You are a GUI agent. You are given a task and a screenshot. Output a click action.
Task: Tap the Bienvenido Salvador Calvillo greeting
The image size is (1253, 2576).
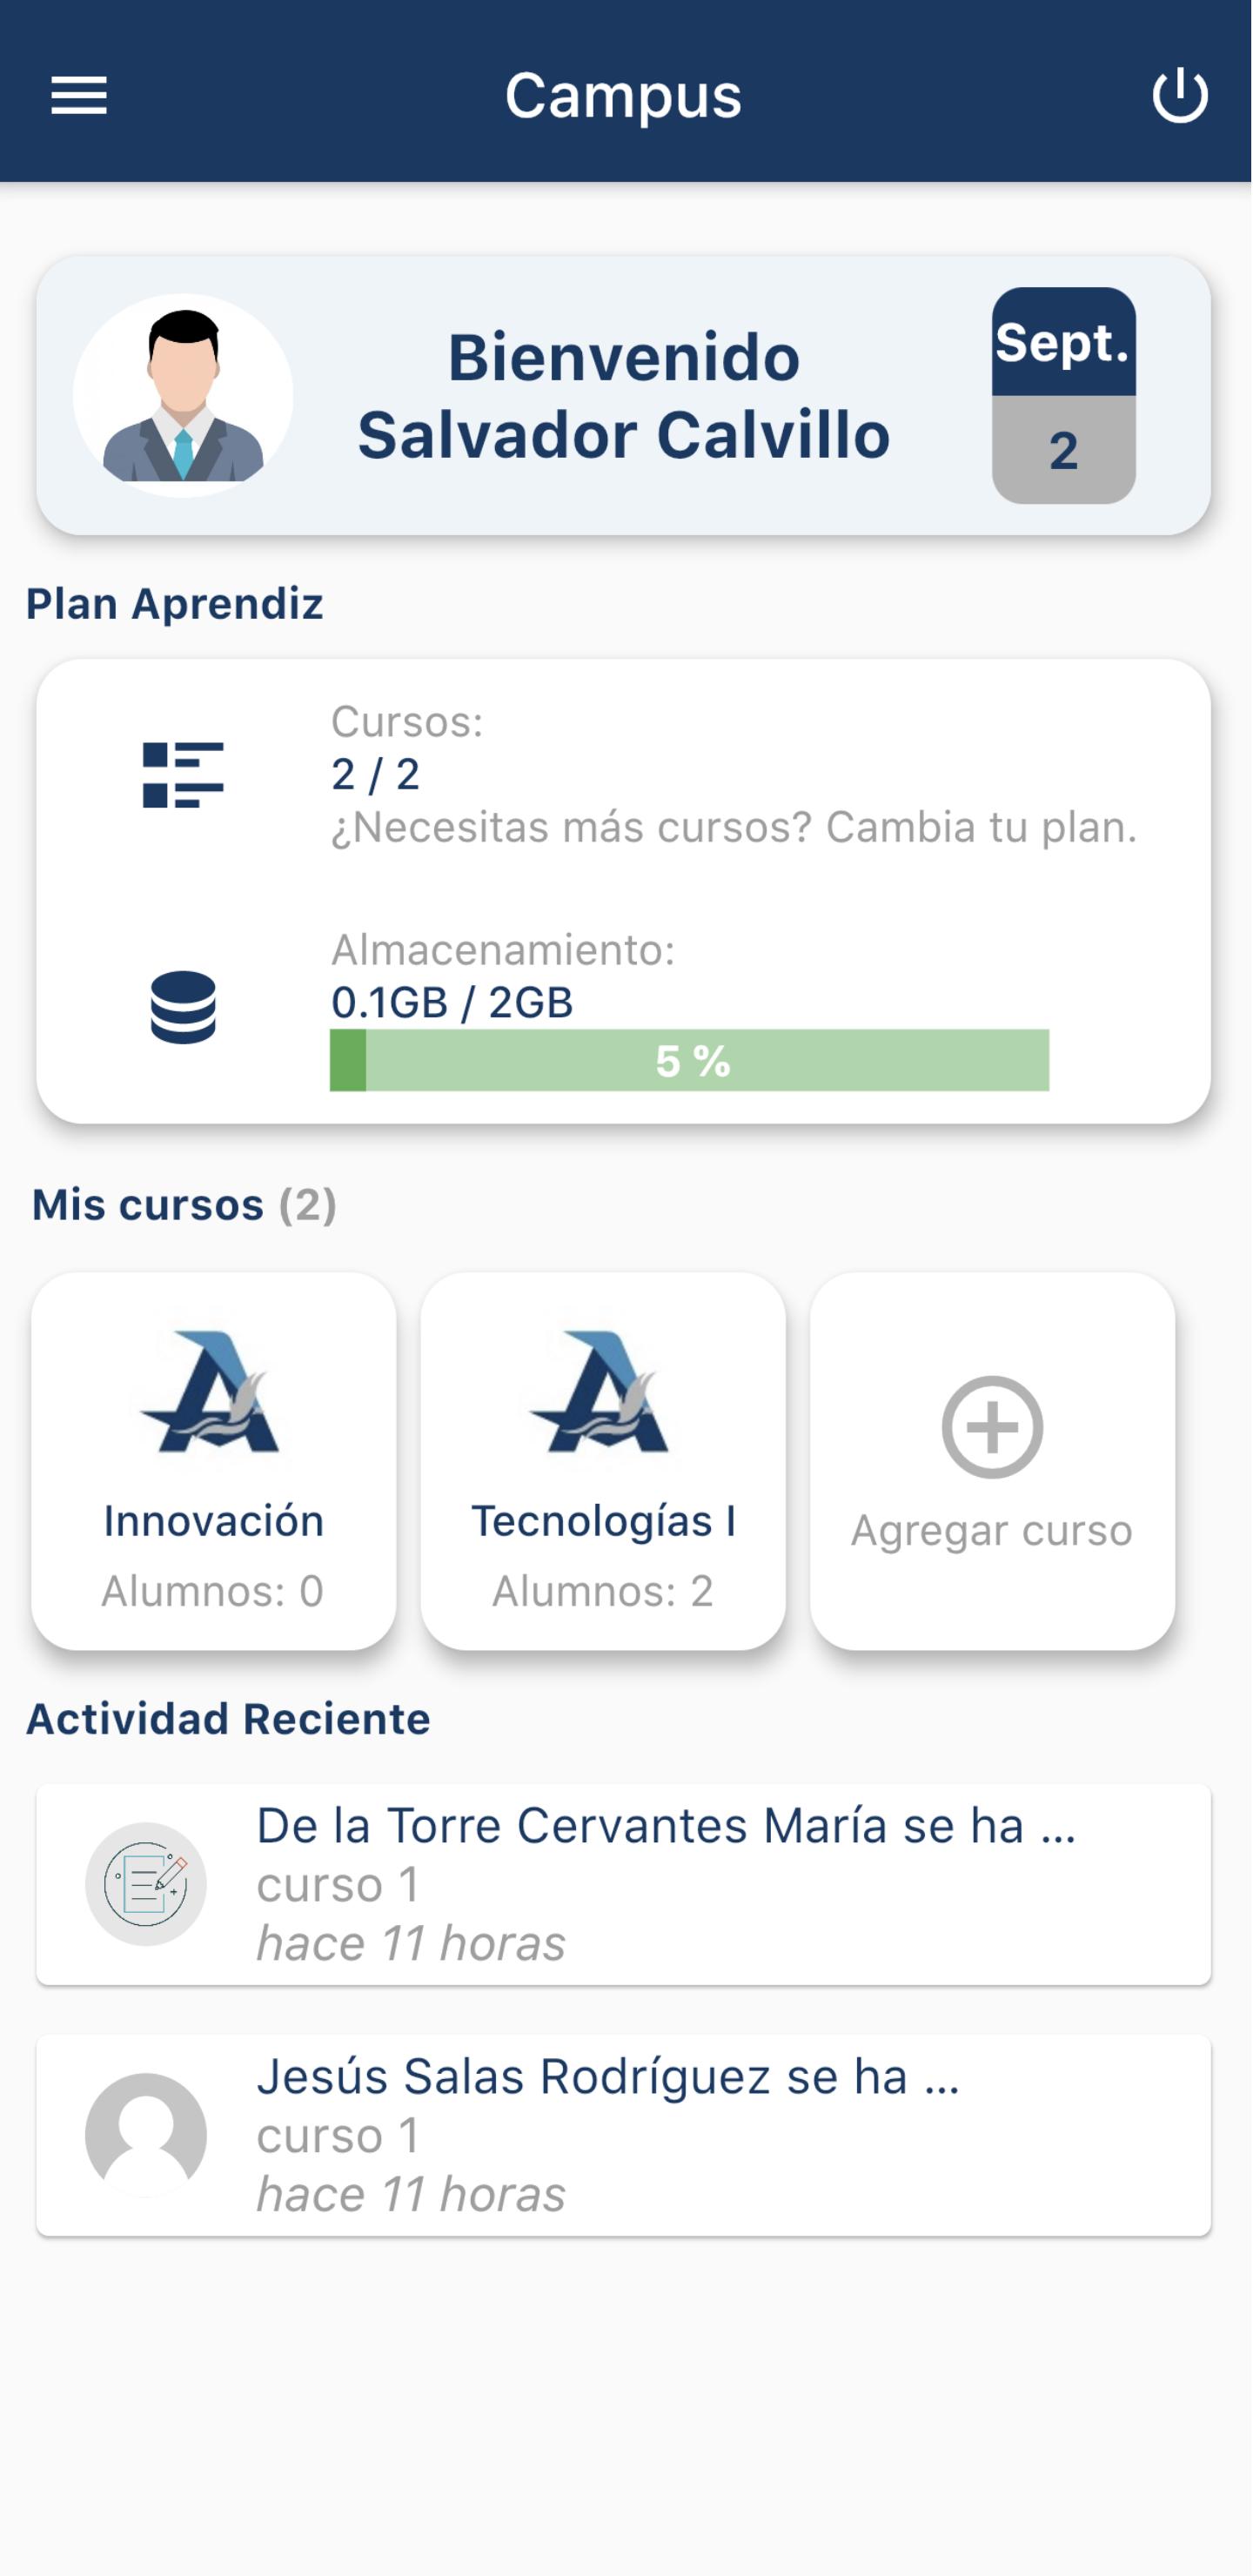coord(624,396)
